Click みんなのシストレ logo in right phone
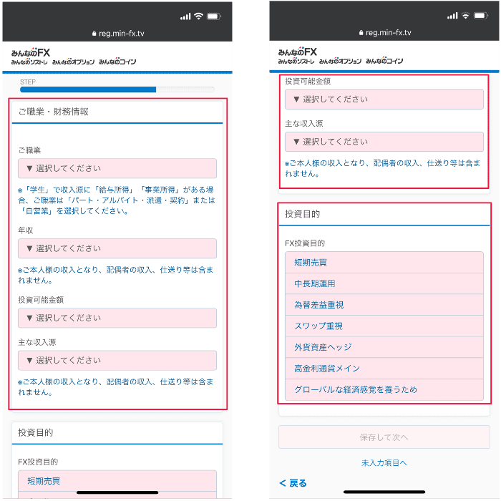 point(296,61)
